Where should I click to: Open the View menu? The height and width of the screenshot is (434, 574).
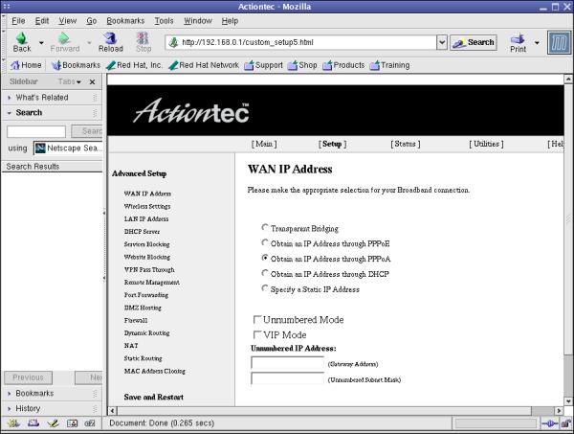coord(68,21)
